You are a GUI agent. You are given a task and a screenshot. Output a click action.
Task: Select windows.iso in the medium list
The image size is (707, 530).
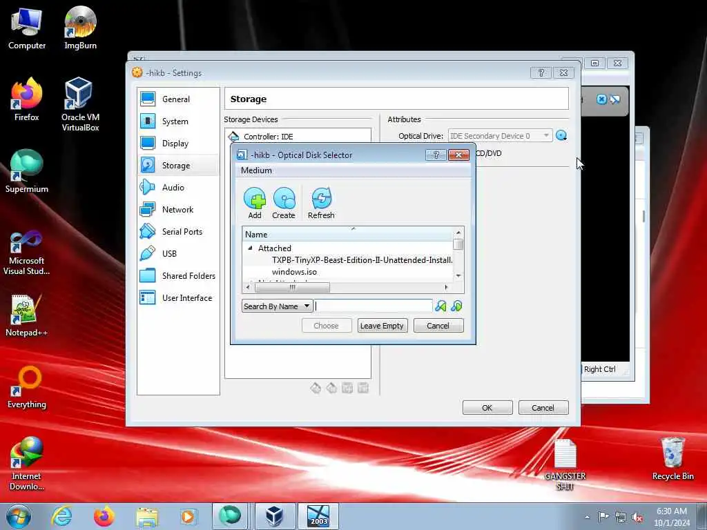[x=294, y=272]
